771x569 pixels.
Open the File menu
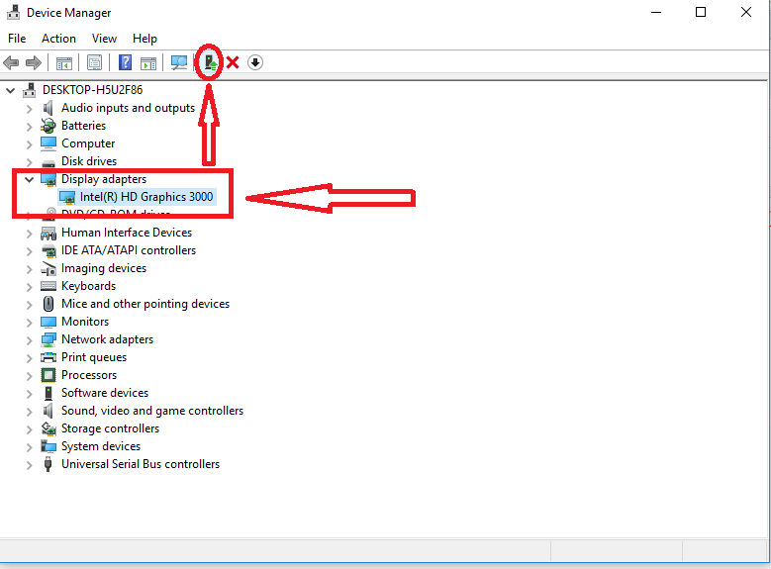tap(17, 39)
